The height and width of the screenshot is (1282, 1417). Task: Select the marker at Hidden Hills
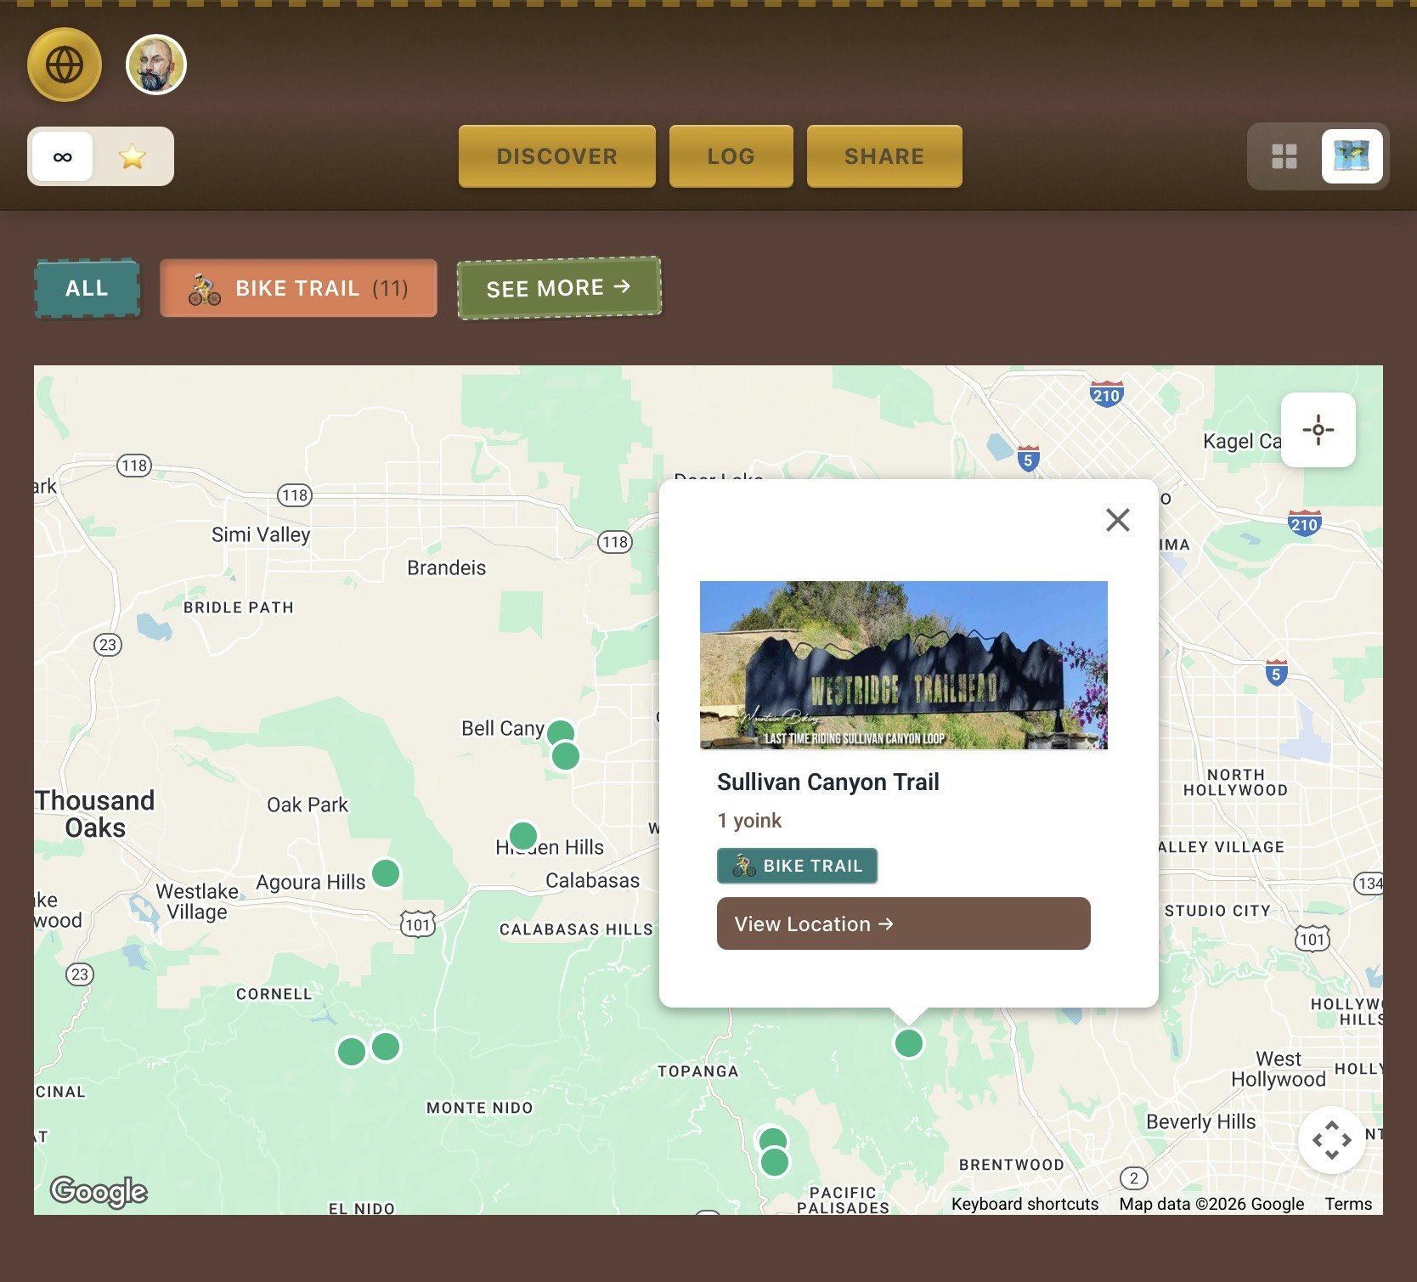click(523, 836)
